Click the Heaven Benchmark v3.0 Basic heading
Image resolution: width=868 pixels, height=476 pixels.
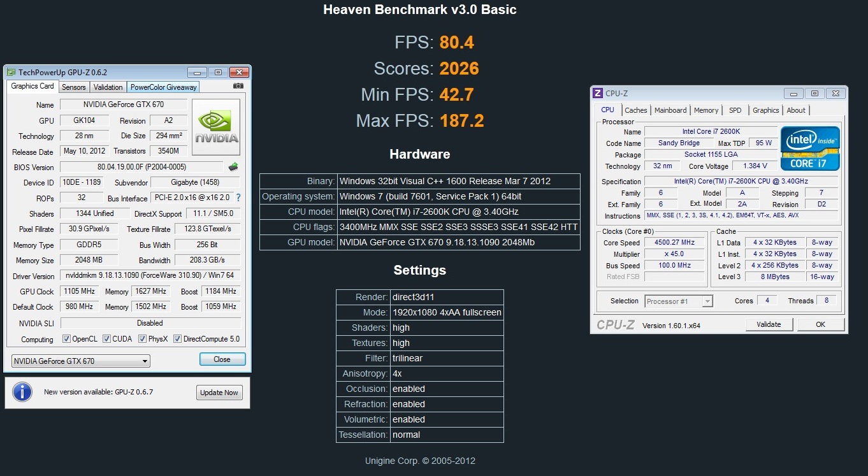(x=420, y=10)
